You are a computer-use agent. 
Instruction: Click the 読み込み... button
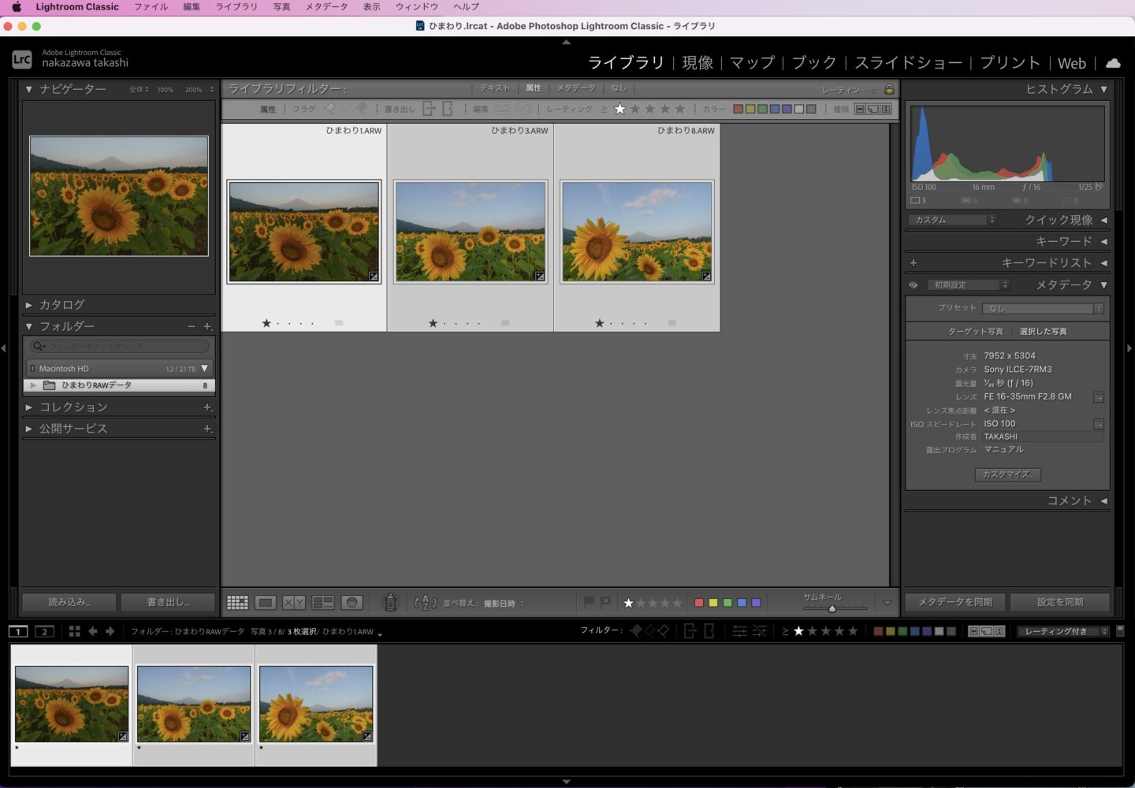pyautogui.click(x=69, y=602)
